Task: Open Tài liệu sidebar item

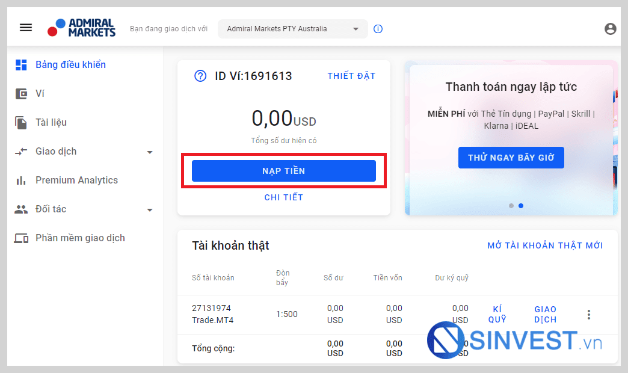Action: point(51,123)
